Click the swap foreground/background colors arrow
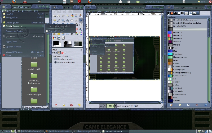Screen dimensions: 212x133 60,42
